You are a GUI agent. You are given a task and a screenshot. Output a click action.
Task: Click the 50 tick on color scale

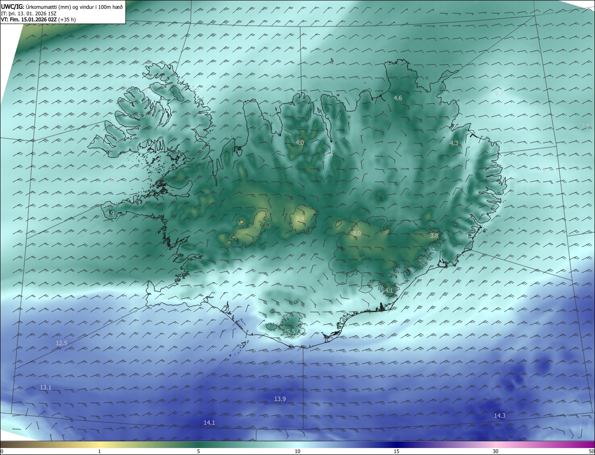click(x=592, y=451)
